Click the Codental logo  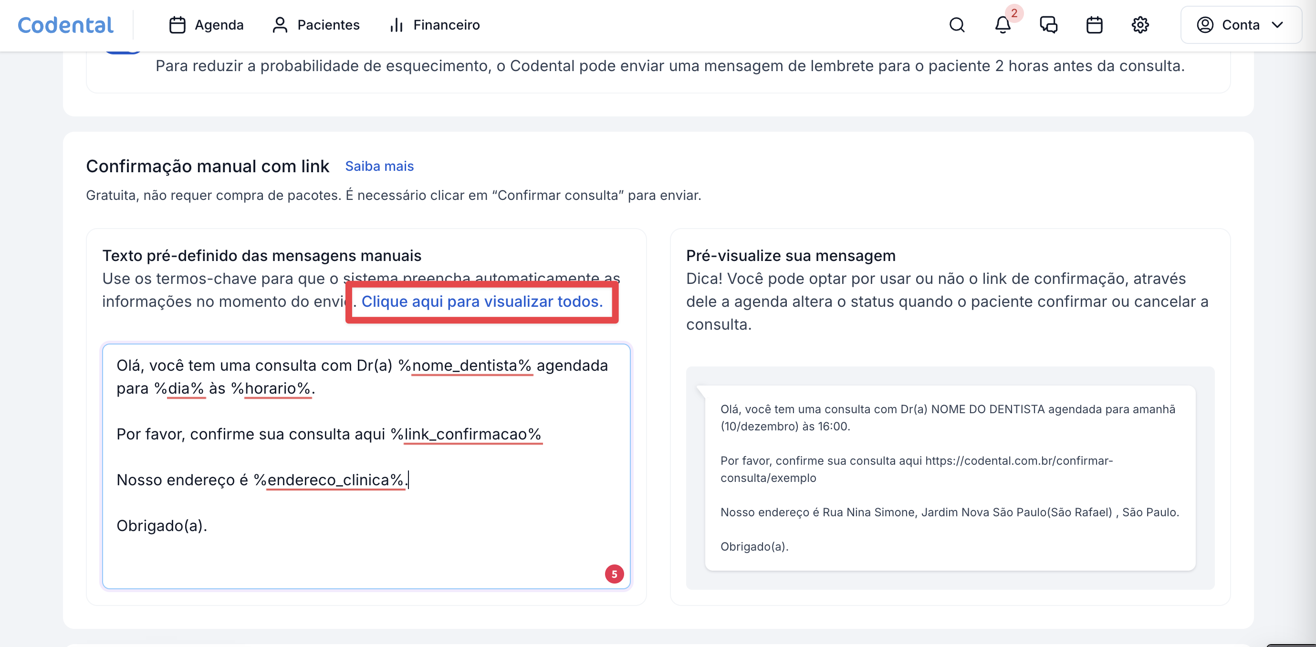pos(65,25)
